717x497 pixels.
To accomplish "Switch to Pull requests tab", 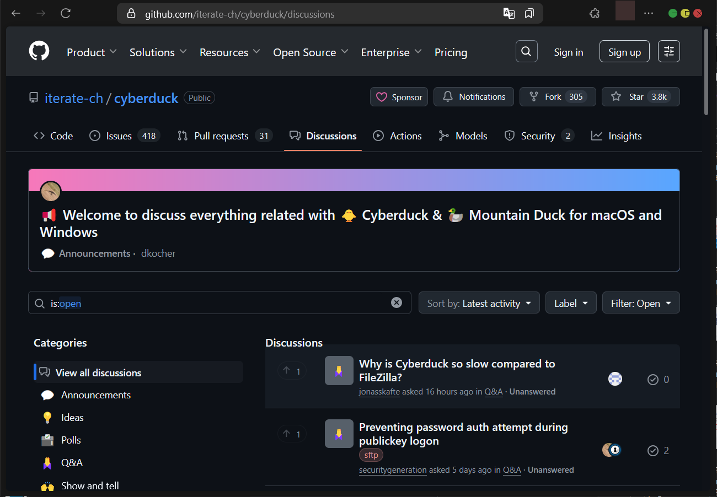I will 225,136.
